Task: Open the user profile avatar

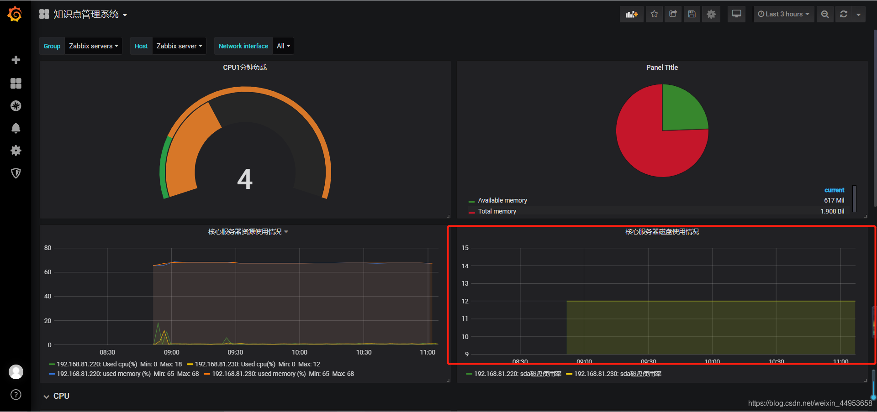Action: click(16, 372)
